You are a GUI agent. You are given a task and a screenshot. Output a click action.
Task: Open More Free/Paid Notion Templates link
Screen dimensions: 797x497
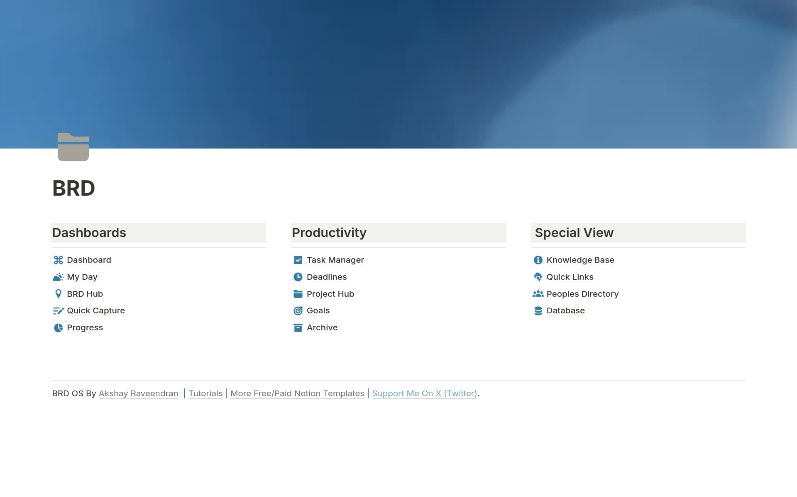point(297,393)
